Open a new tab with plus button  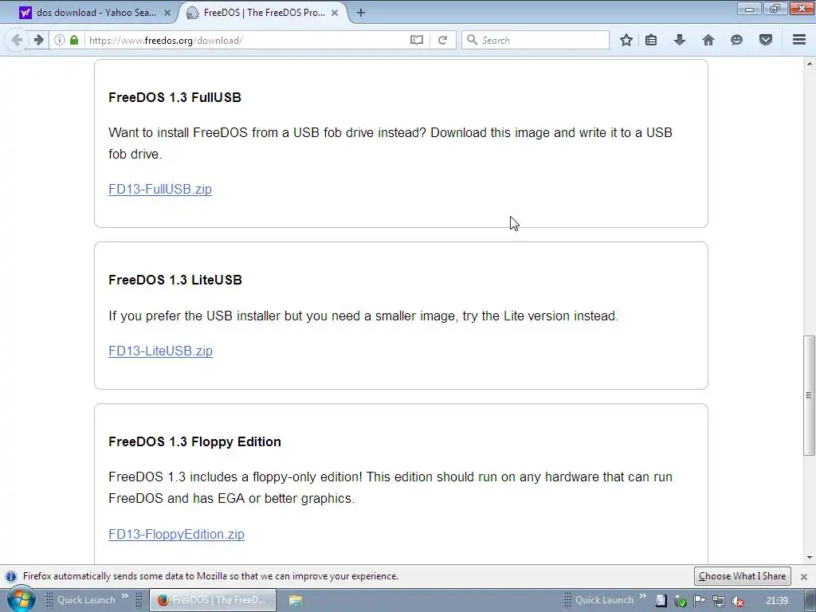tap(361, 13)
